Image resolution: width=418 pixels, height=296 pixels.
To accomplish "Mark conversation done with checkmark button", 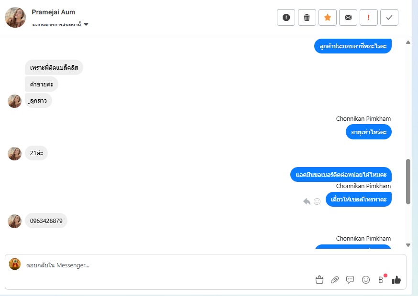I will [389, 18].
